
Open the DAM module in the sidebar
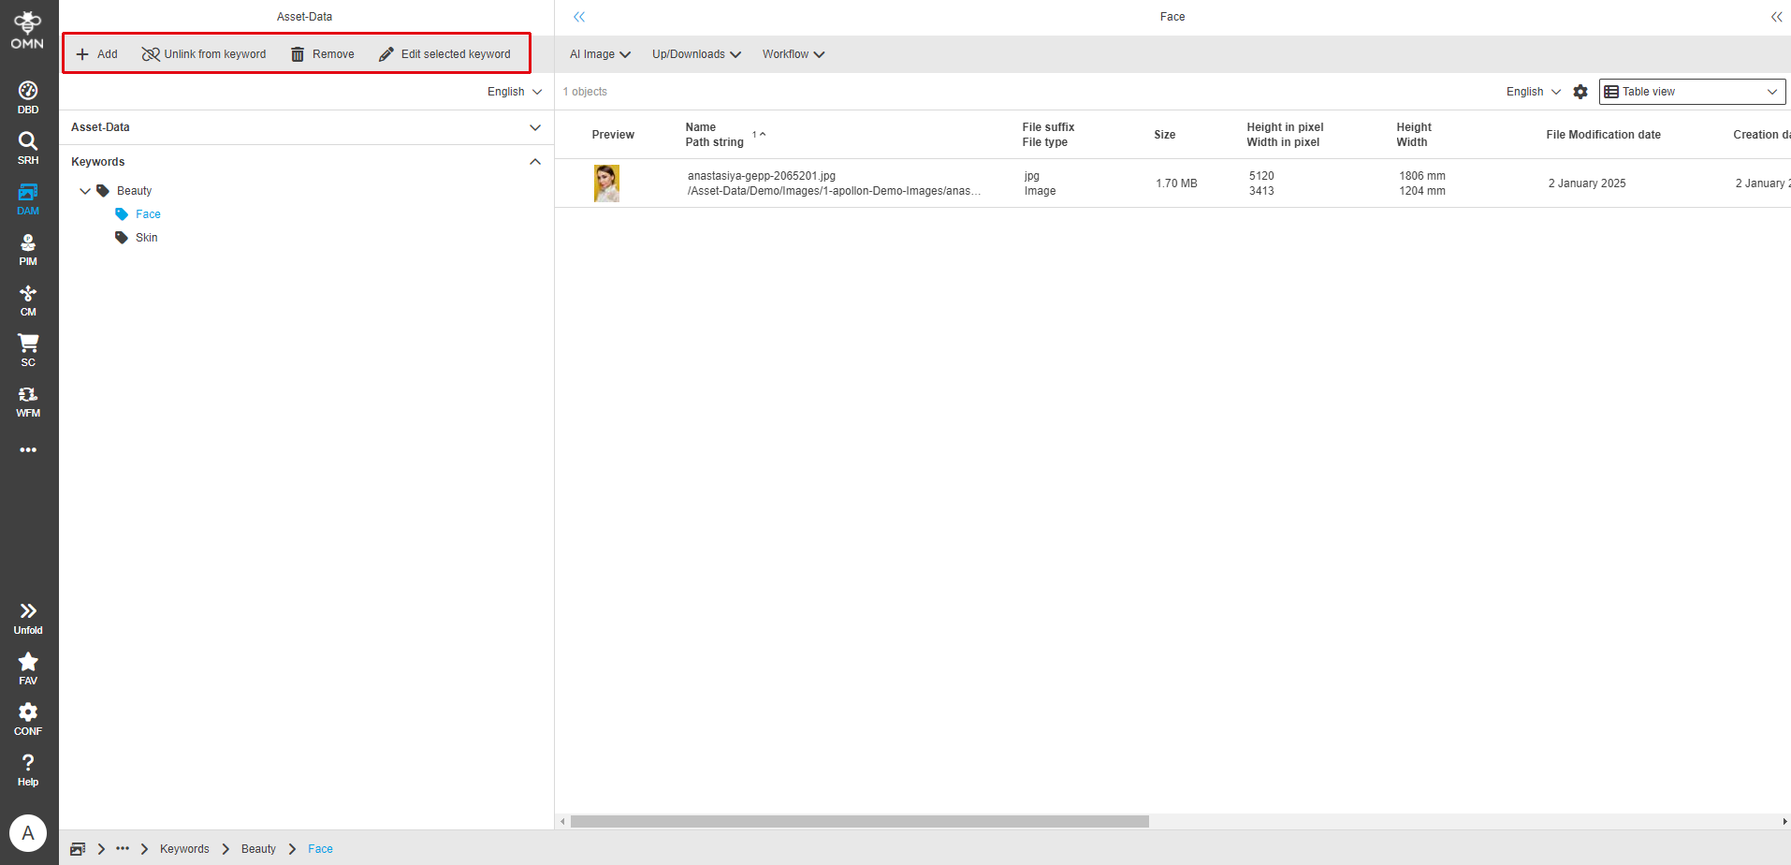(x=27, y=198)
